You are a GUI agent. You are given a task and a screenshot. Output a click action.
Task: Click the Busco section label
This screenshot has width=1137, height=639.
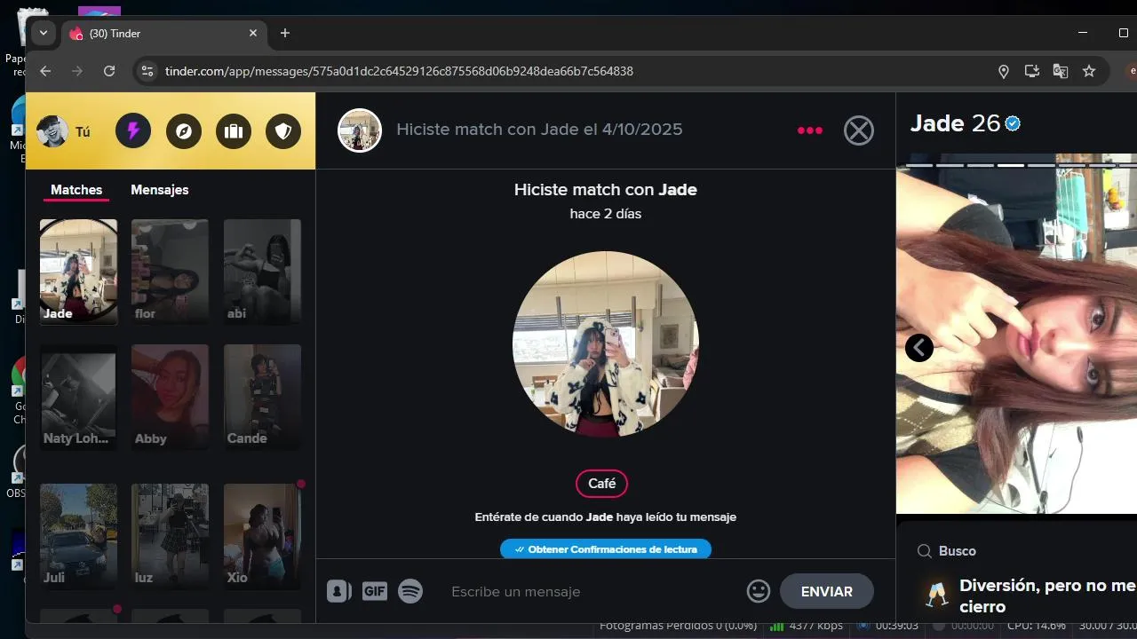958,551
